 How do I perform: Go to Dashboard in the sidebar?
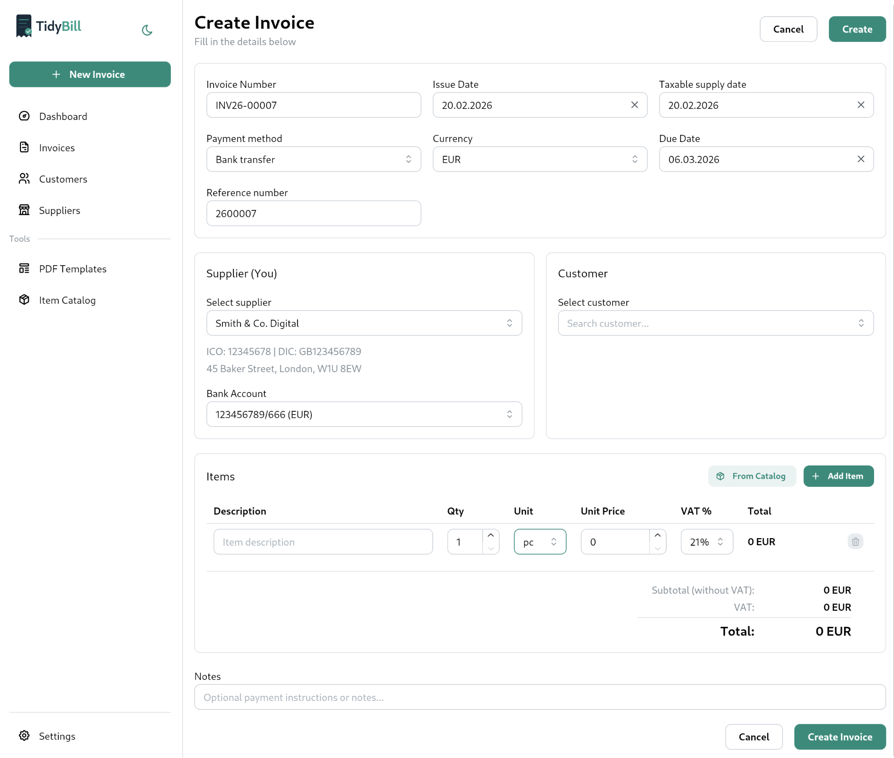tap(63, 116)
